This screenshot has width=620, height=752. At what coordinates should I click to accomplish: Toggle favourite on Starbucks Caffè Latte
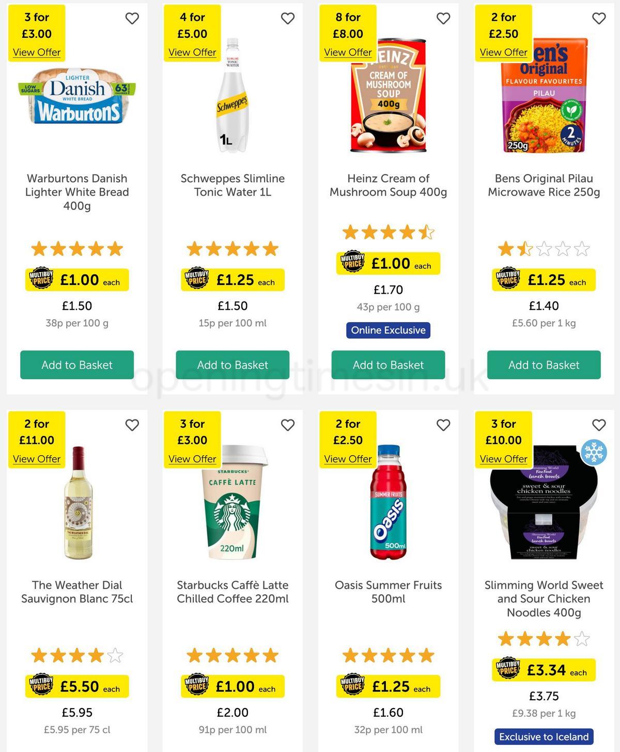tap(288, 425)
